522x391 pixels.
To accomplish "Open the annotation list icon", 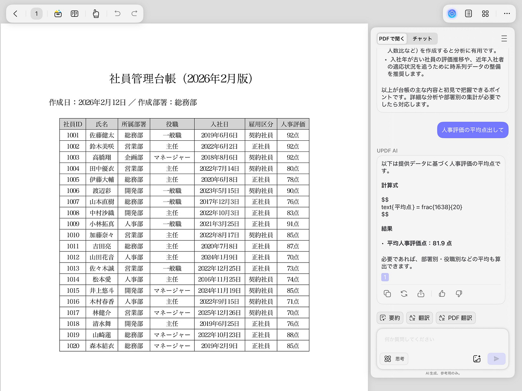I will (x=468, y=14).
